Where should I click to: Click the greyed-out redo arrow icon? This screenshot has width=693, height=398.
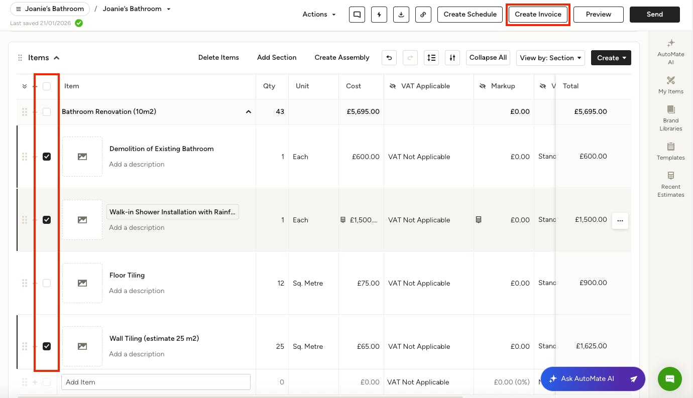point(410,58)
